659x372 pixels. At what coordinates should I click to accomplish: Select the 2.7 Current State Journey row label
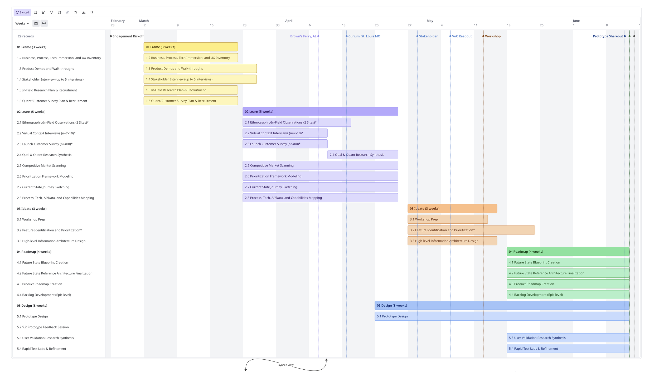pos(43,187)
